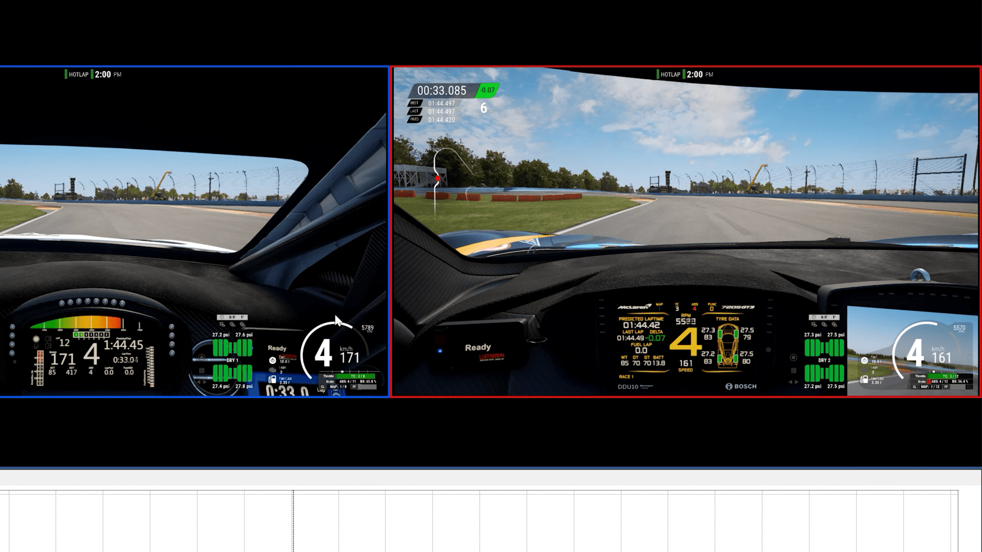Select the HOTLAP label on the left view

pyautogui.click(x=79, y=74)
